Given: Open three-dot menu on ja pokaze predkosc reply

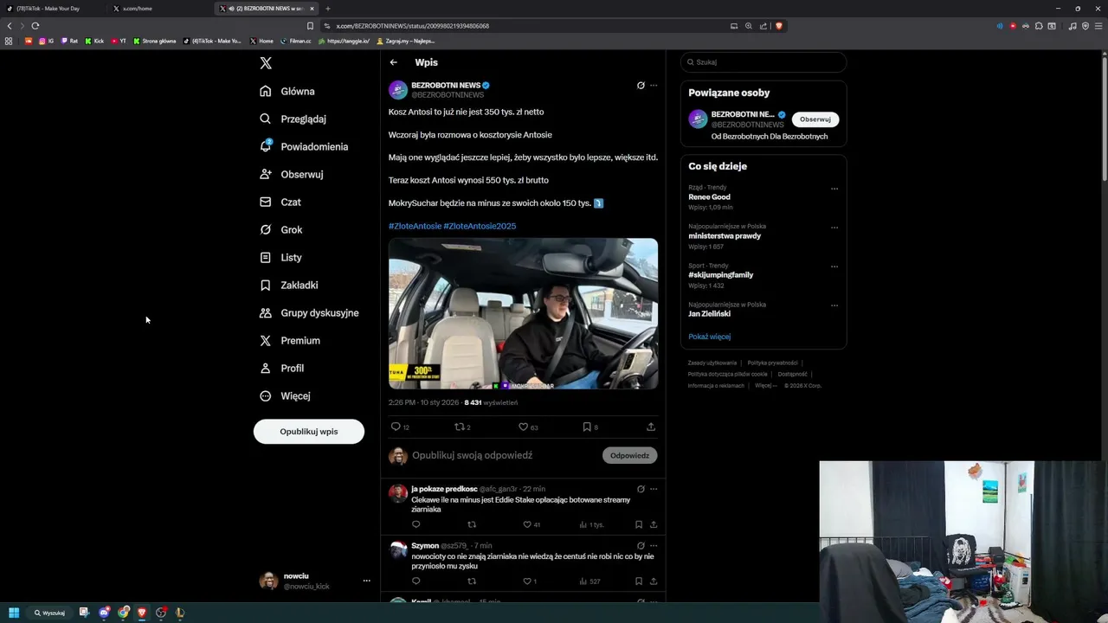Looking at the screenshot, I should 654,489.
